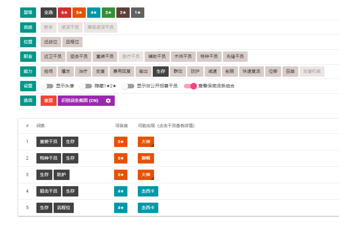Select the 先锋干员 class tag
Screen dimensions: 339x236
click(x=235, y=56)
